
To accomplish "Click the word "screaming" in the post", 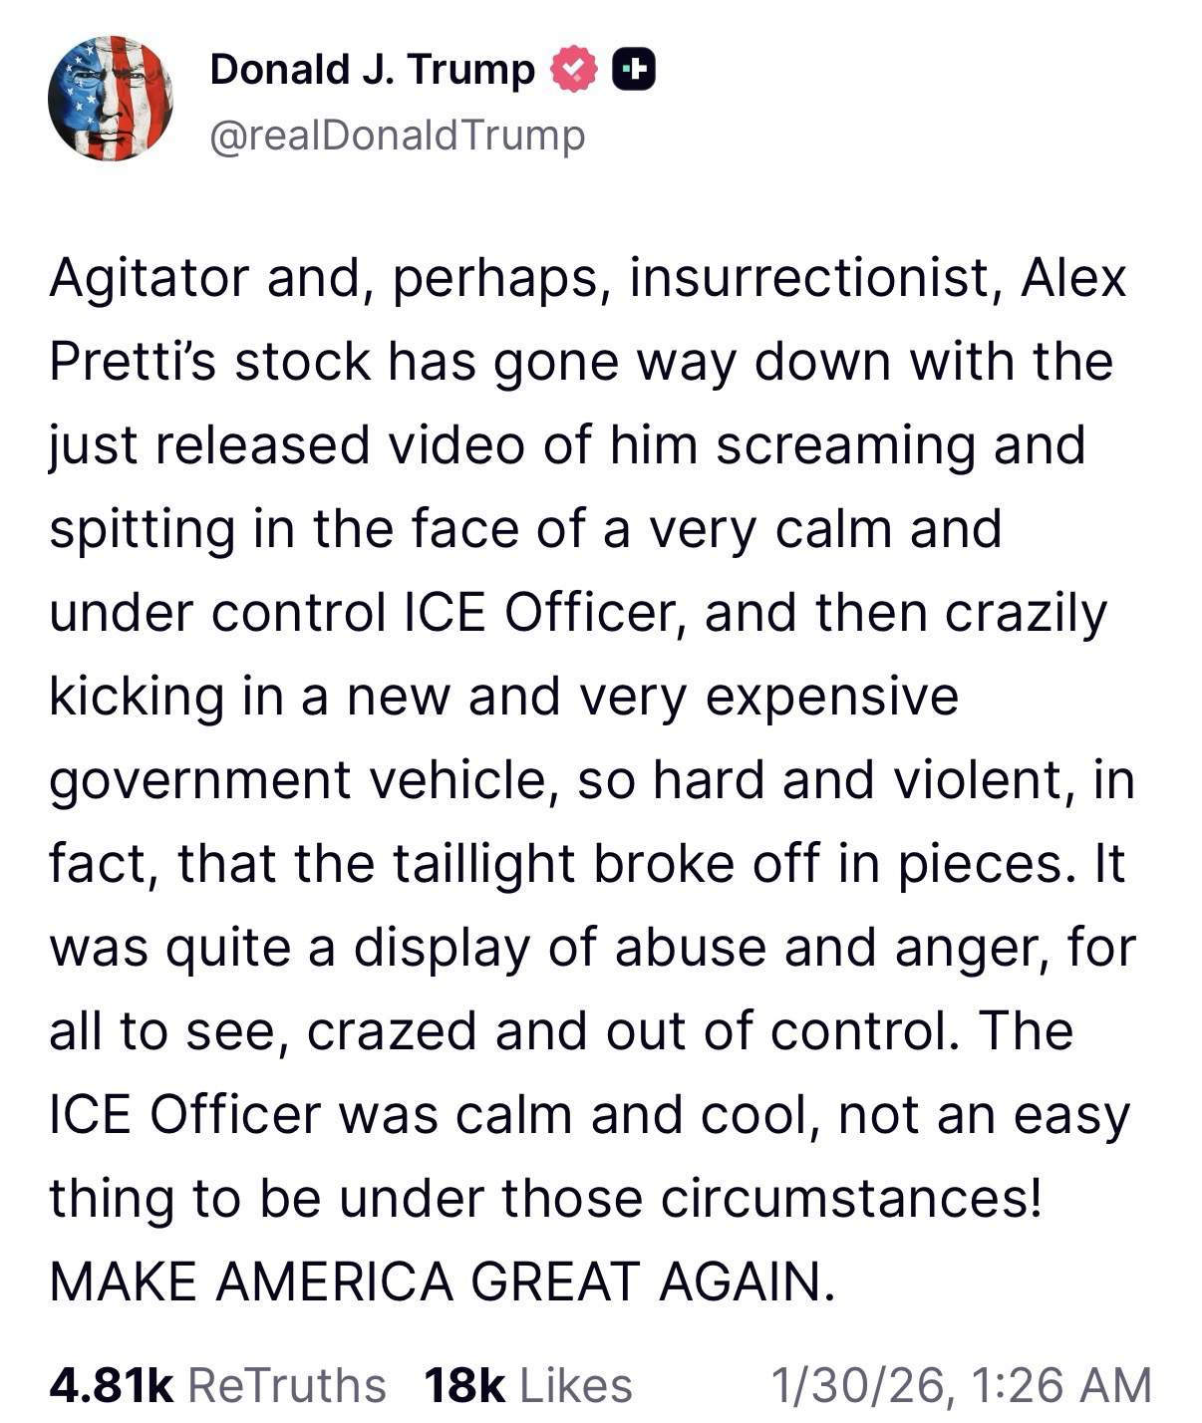I will click(x=845, y=445).
